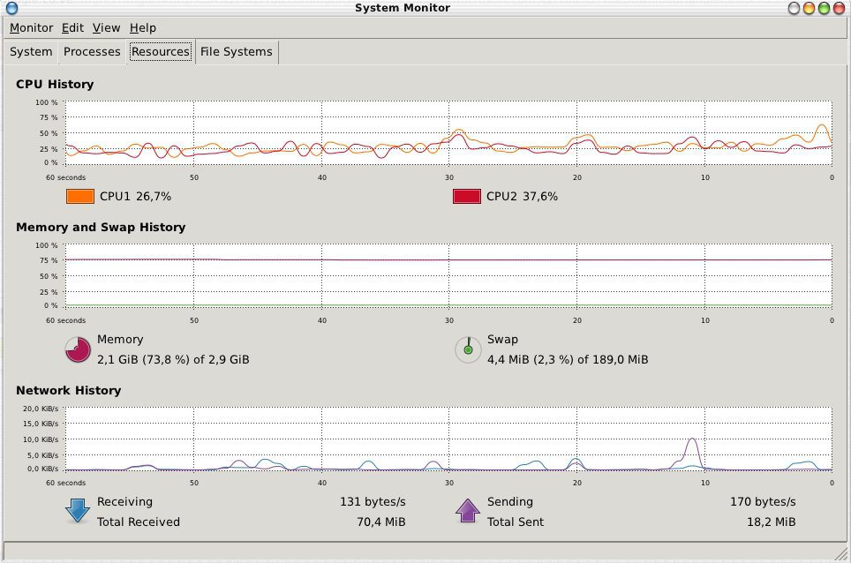Click the CPU1 26,7% label

tap(136, 197)
